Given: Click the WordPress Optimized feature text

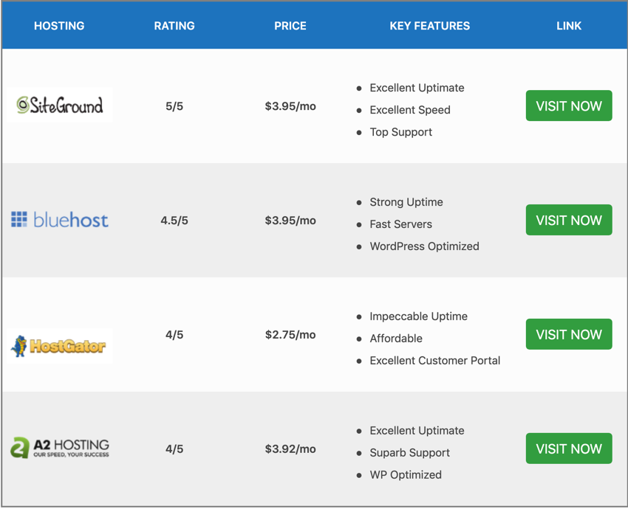Looking at the screenshot, I should tap(425, 246).
